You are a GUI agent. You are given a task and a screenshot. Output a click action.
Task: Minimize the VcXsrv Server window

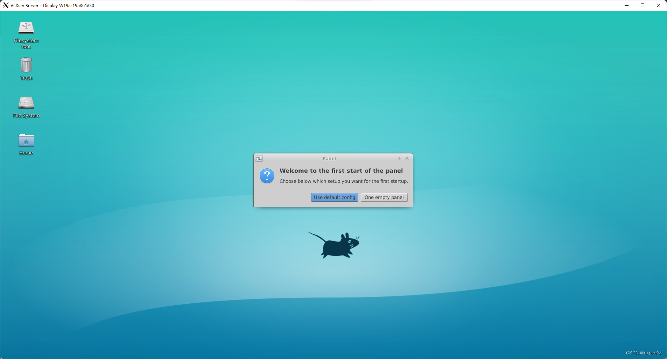click(x=627, y=5)
